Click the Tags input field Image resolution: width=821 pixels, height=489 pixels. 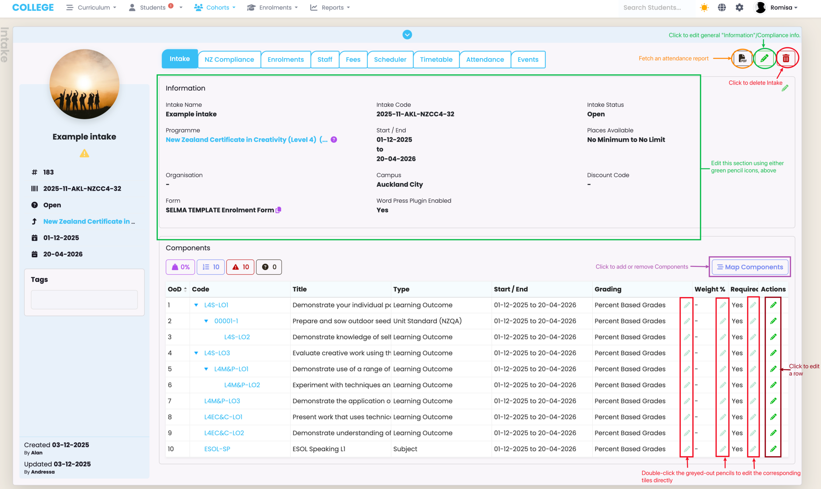pos(84,300)
